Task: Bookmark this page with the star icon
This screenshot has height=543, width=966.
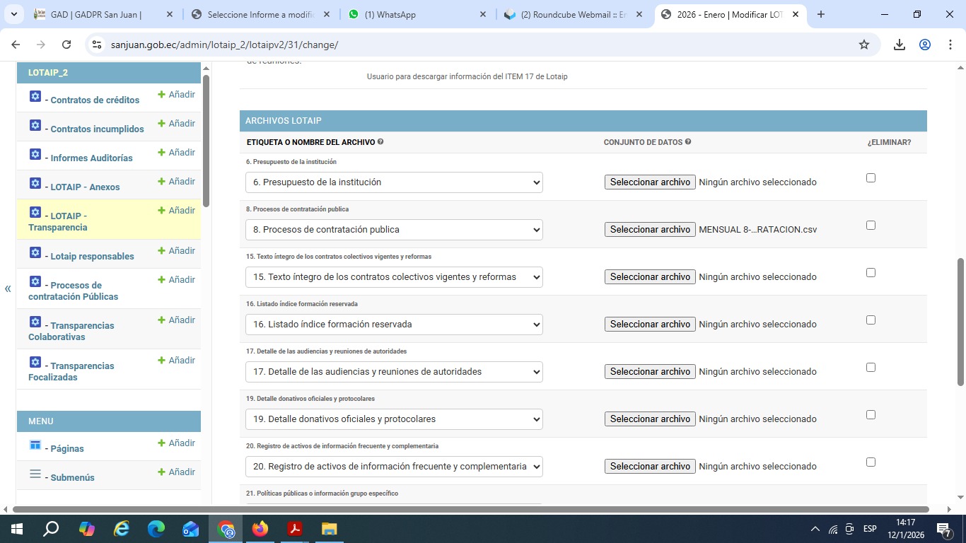Action: pyautogui.click(x=863, y=45)
